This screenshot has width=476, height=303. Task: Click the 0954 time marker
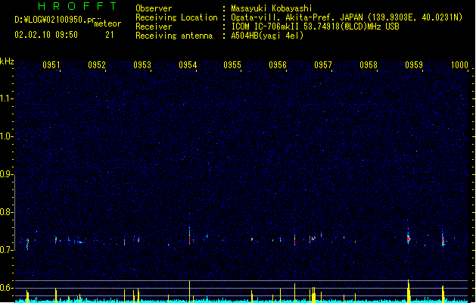pos(188,65)
